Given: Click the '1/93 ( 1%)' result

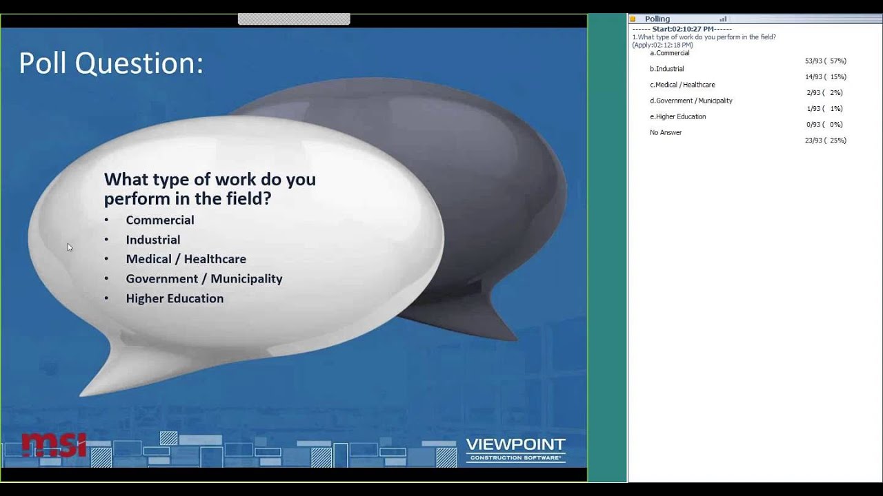Looking at the screenshot, I should click(825, 109).
